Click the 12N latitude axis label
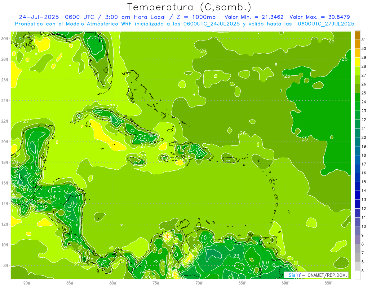Viewport: 372px width, 287px height. [x=5, y=224]
